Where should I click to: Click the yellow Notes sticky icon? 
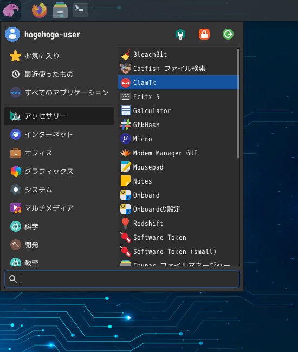pos(126,181)
